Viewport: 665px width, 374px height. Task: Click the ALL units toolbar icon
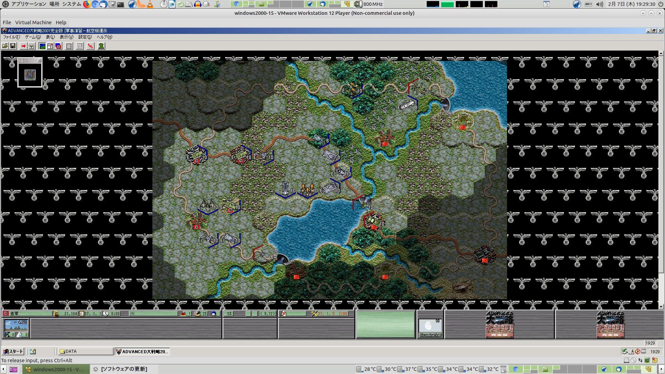coord(80,46)
